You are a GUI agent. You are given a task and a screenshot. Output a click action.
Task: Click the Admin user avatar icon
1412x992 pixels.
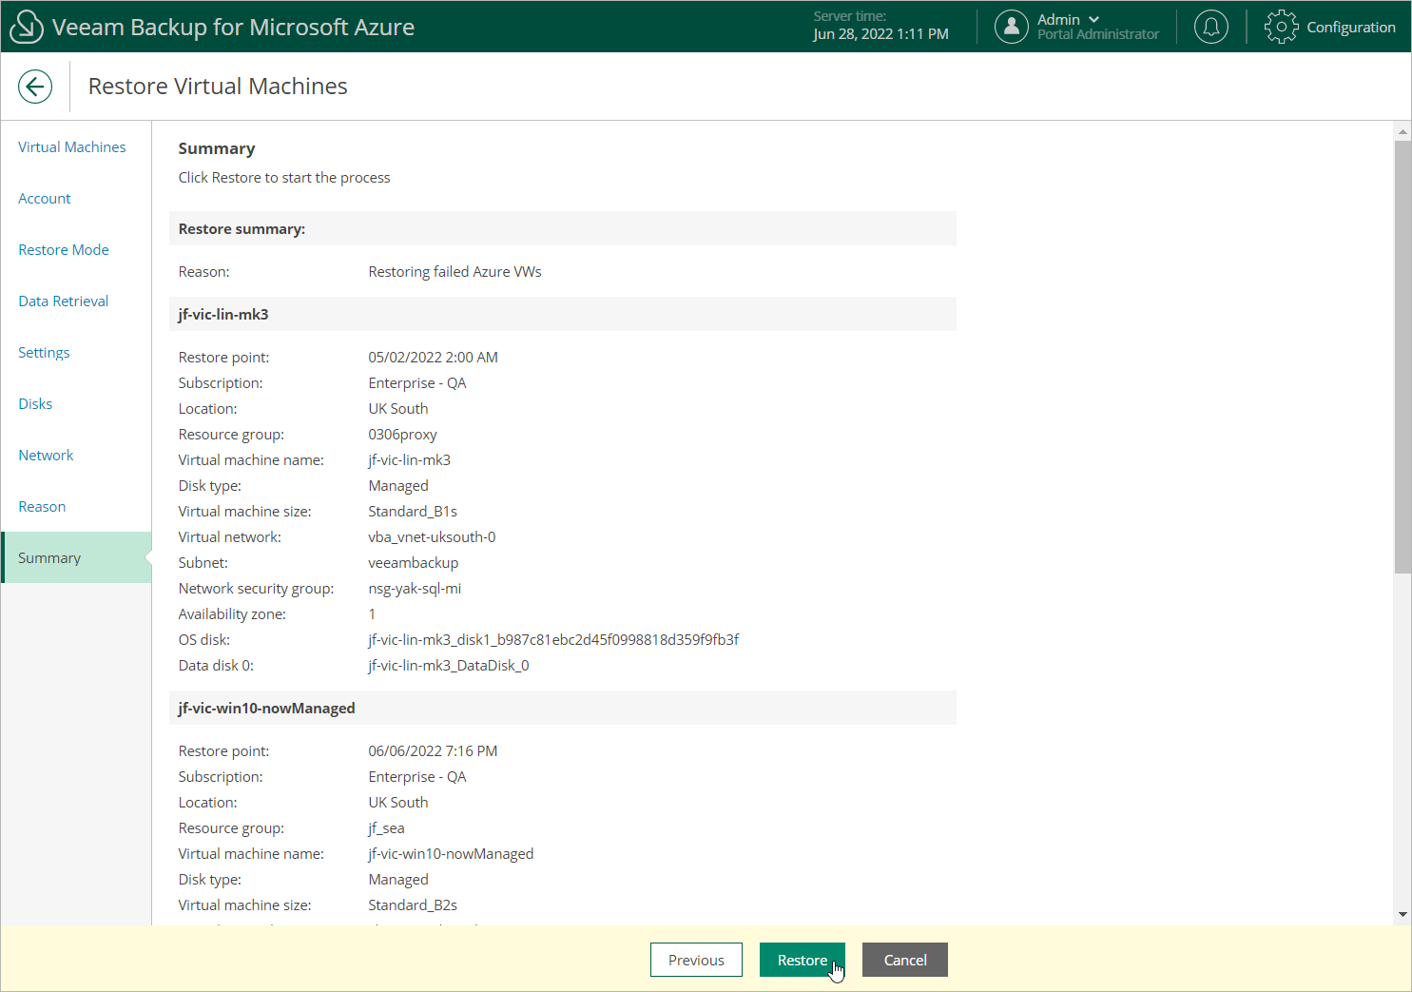pos(1012,27)
